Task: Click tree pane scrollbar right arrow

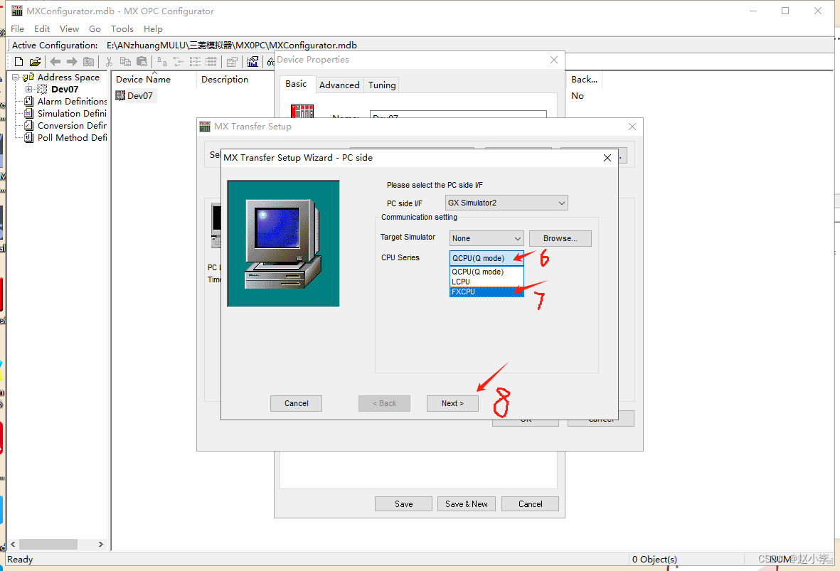Action: point(101,544)
